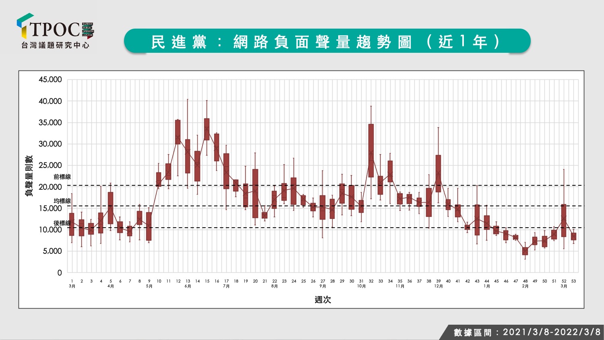
Task: Click the 12月 month label under week 39
Action: coord(439,286)
